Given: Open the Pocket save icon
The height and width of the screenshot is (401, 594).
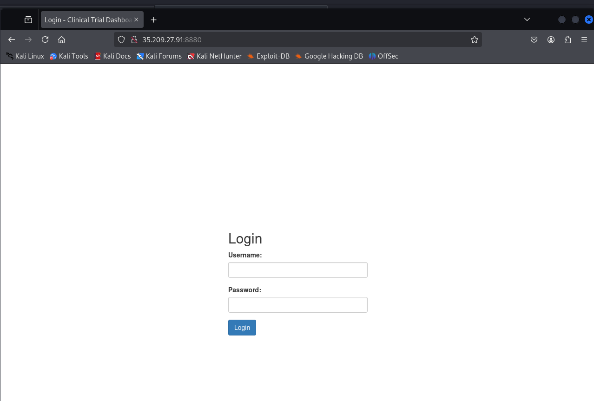Looking at the screenshot, I should (534, 40).
